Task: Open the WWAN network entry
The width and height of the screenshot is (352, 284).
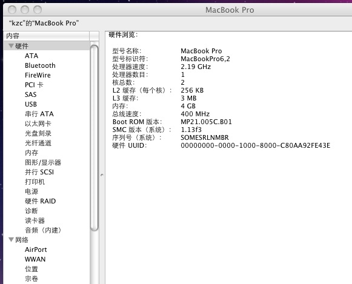Action: point(35,259)
